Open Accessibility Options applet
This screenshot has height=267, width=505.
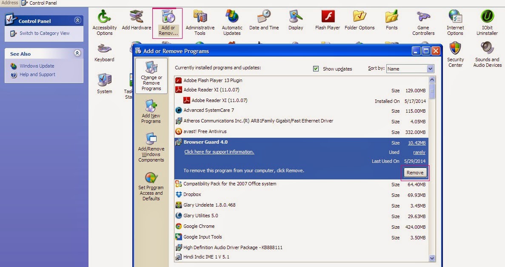[104, 23]
